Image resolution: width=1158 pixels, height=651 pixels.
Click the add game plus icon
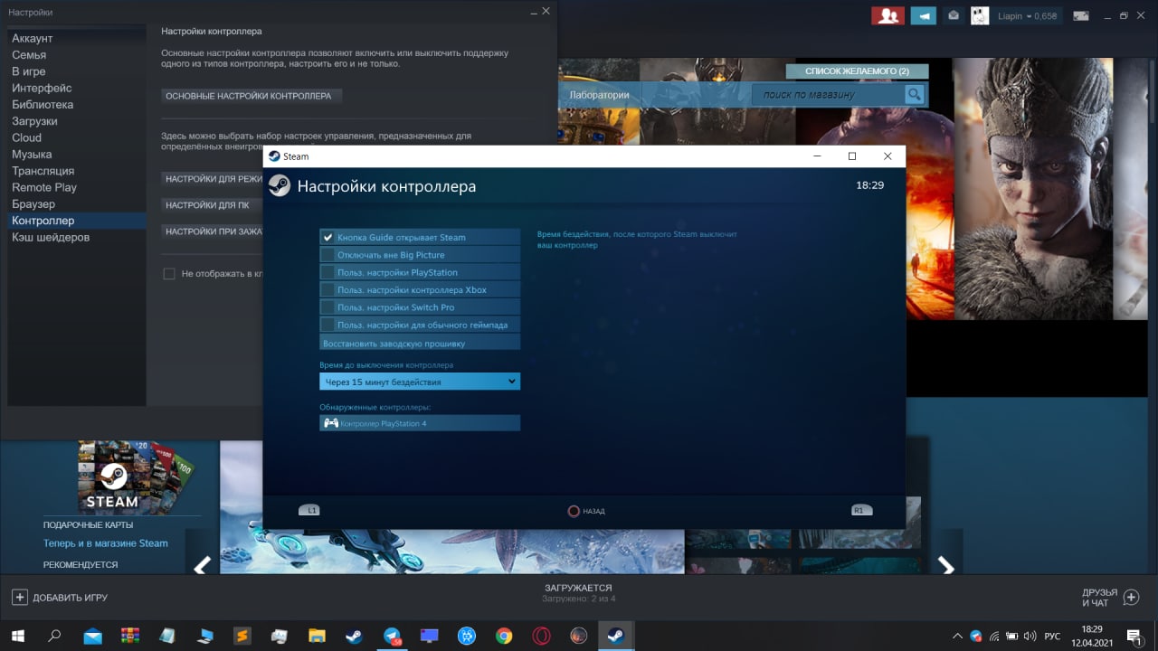pyautogui.click(x=19, y=597)
